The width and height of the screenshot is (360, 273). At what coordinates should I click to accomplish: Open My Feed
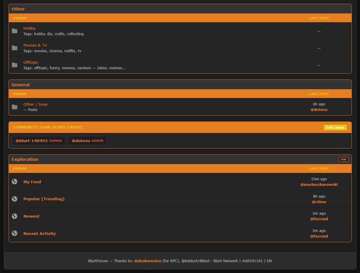32,182
